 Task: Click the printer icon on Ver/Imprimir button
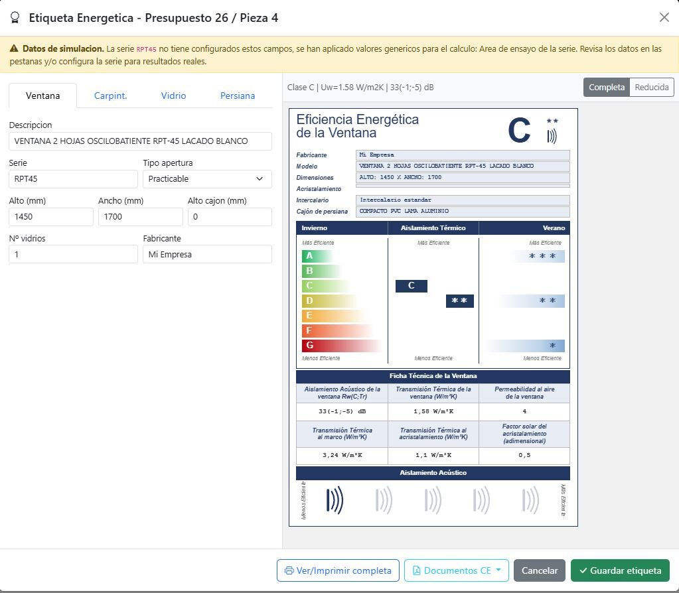(x=289, y=570)
